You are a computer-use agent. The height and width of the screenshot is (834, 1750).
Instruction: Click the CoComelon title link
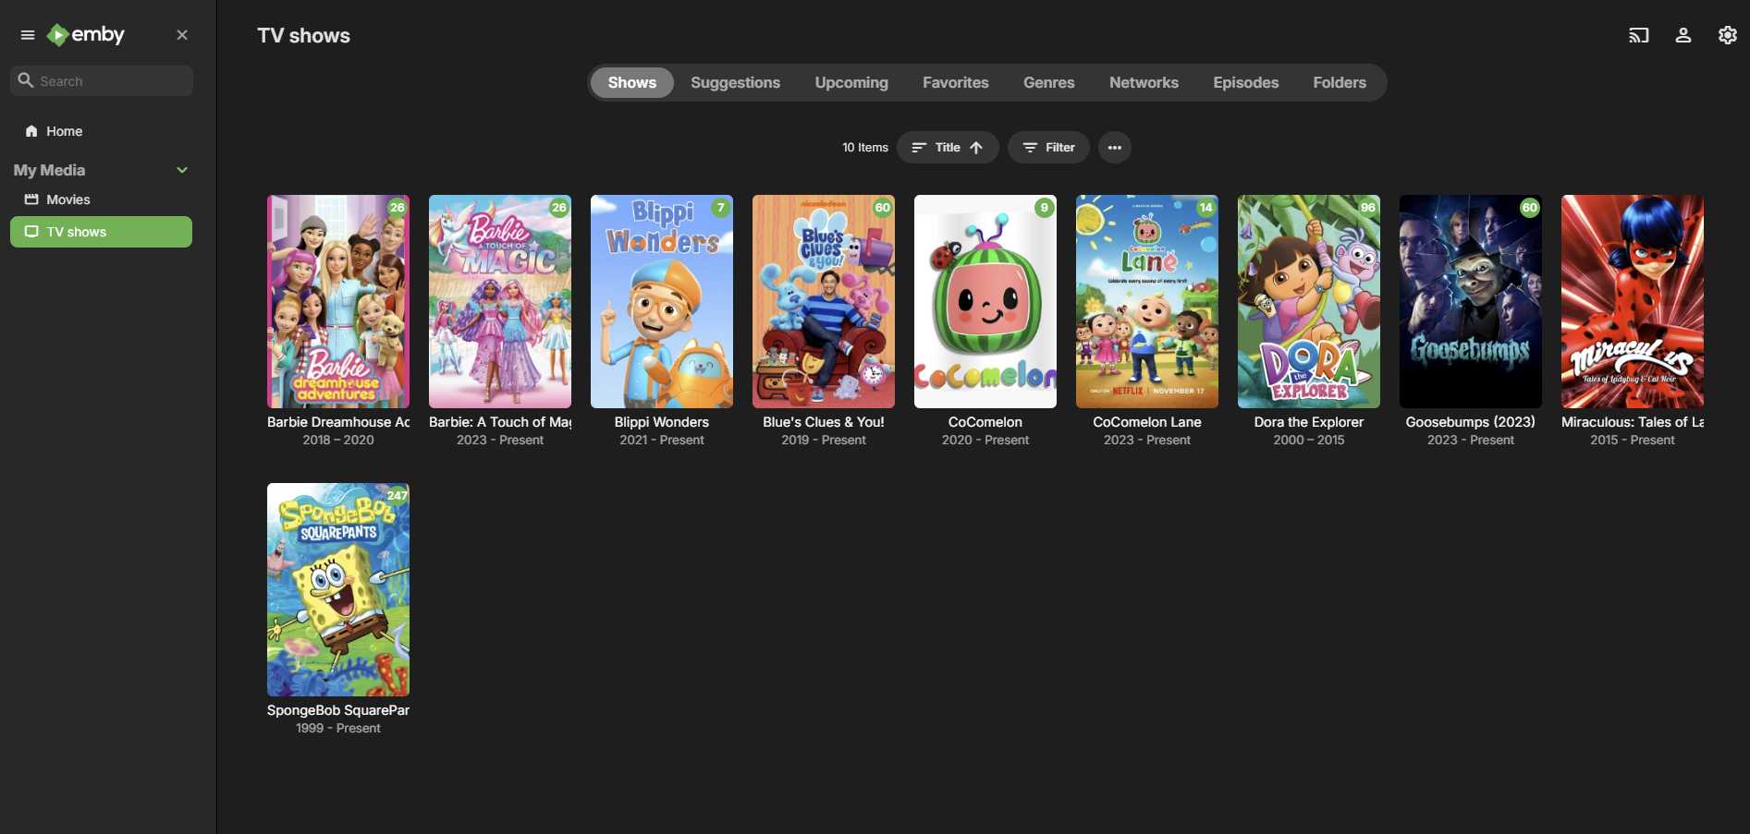point(985,422)
